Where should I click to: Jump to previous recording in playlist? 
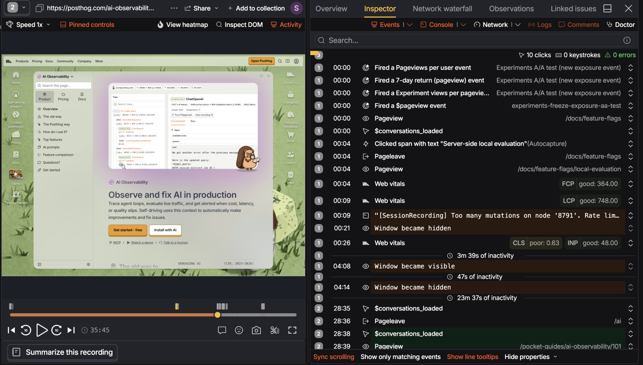[x=11, y=330]
